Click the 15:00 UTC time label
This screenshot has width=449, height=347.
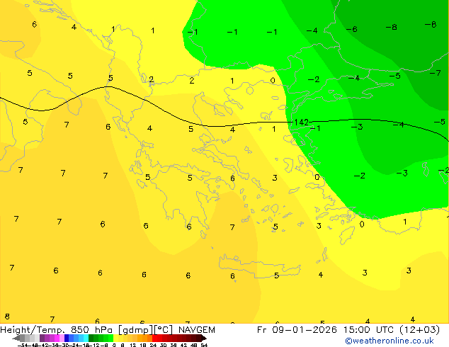(370, 330)
